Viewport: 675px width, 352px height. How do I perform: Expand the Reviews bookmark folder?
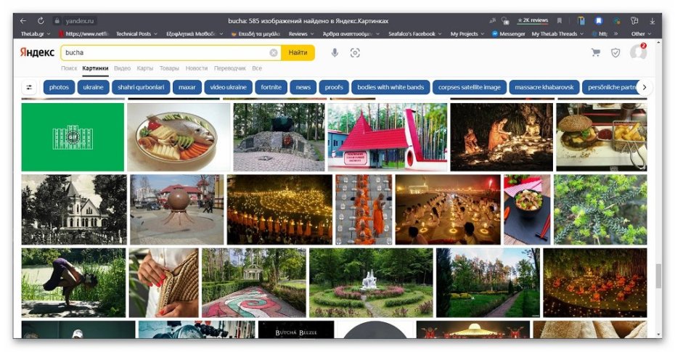(x=301, y=33)
